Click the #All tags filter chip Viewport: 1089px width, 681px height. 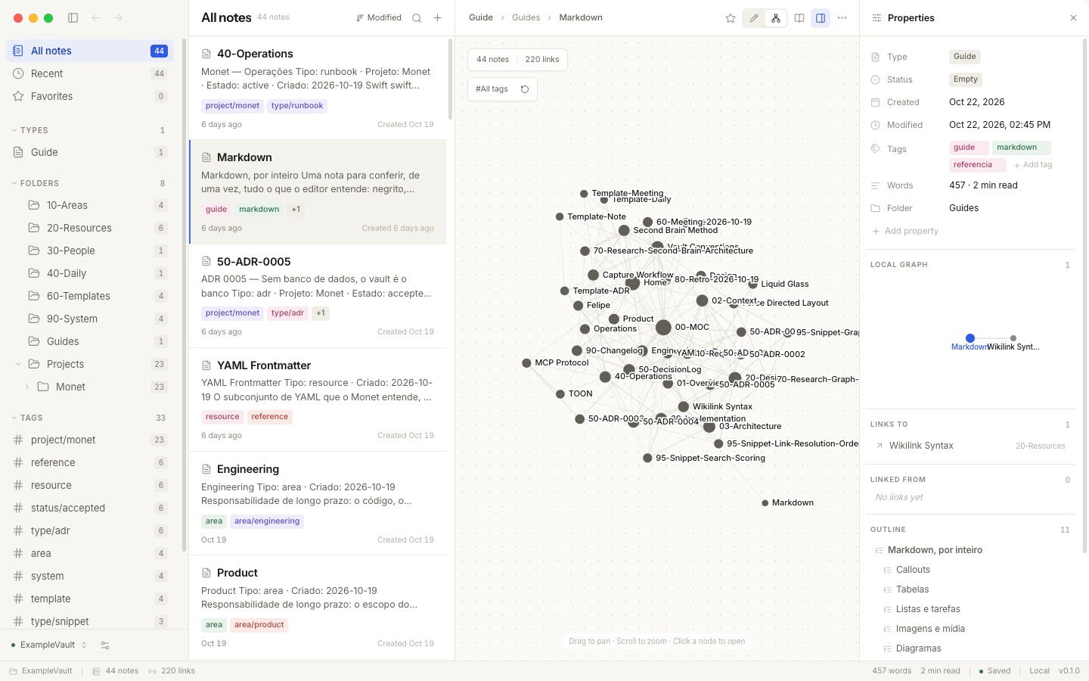(x=492, y=89)
